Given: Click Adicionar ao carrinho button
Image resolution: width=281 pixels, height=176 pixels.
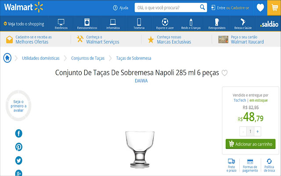Looking at the screenshot, I should [x=251, y=144].
